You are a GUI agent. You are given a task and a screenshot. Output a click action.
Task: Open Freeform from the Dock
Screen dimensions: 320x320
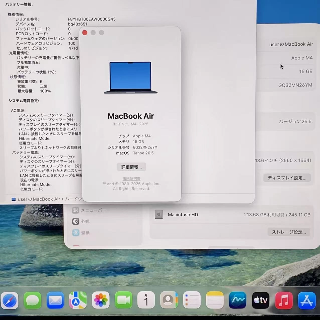click(237, 300)
